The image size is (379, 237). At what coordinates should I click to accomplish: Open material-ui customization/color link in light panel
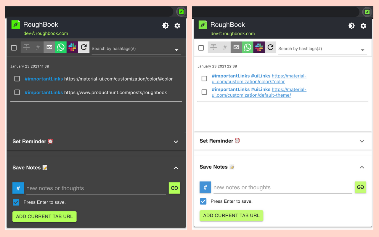pyautogui.click(x=259, y=79)
